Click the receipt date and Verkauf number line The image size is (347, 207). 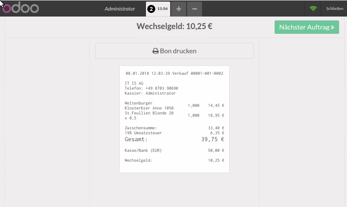(x=174, y=73)
